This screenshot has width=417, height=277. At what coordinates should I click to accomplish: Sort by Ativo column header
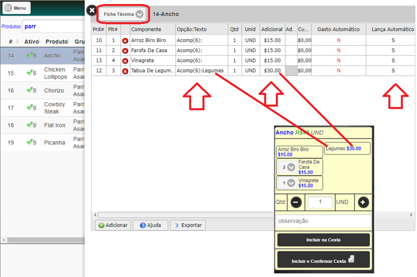click(31, 42)
